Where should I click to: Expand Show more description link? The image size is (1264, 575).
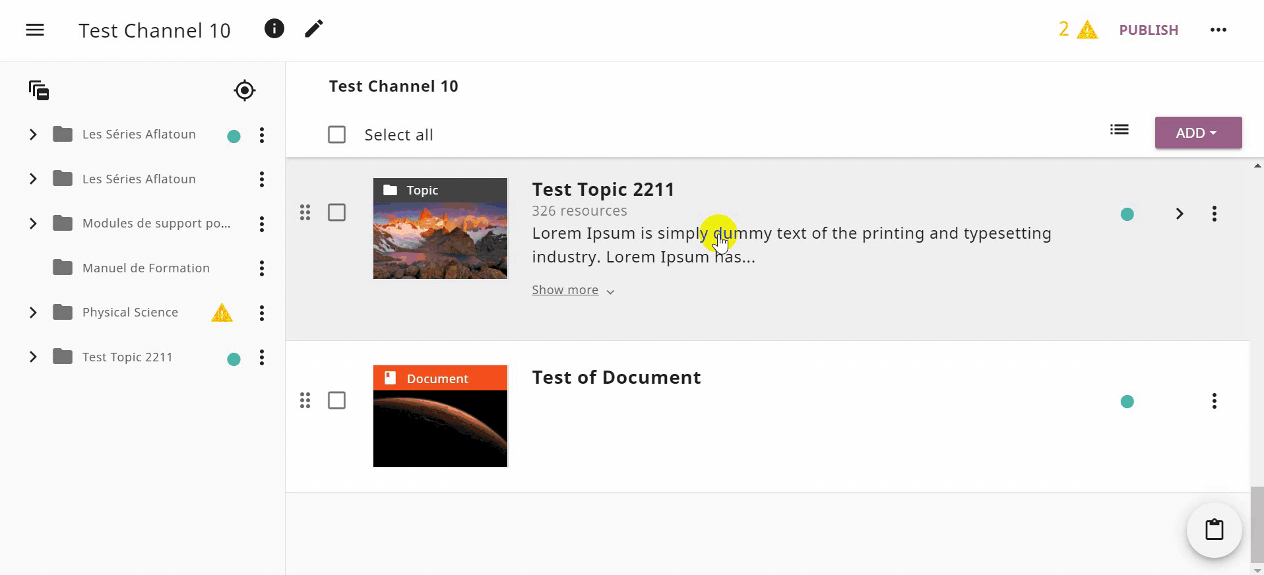click(573, 290)
